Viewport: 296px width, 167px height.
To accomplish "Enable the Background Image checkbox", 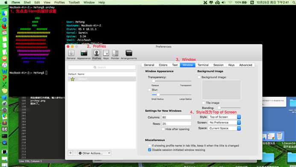I will pyautogui.click(x=199, y=77).
